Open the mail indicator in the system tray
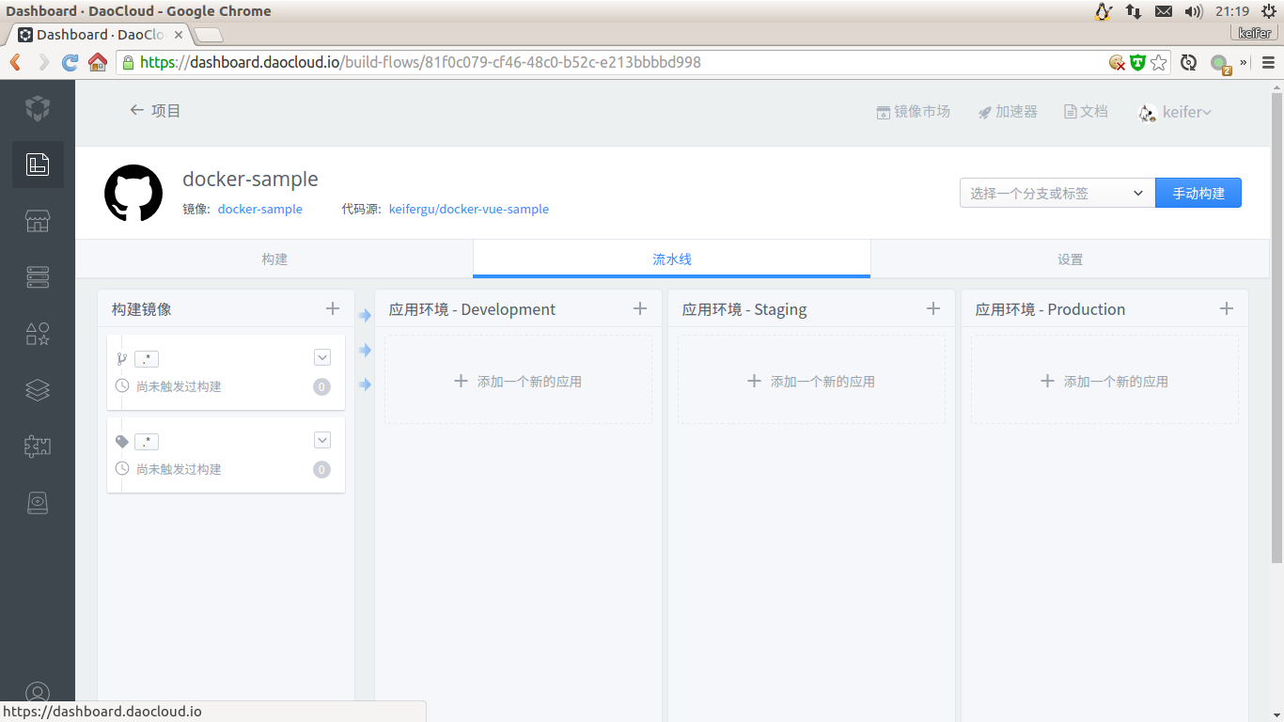1284x722 pixels. pyautogui.click(x=1164, y=11)
